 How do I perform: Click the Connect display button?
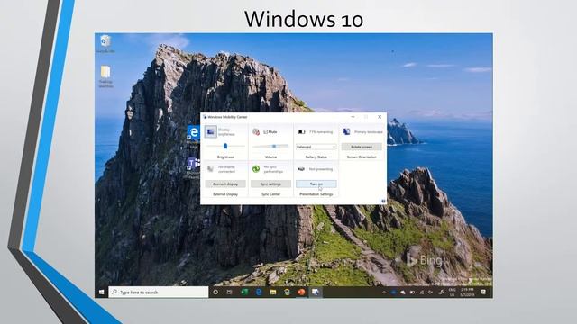tap(225, 184)
